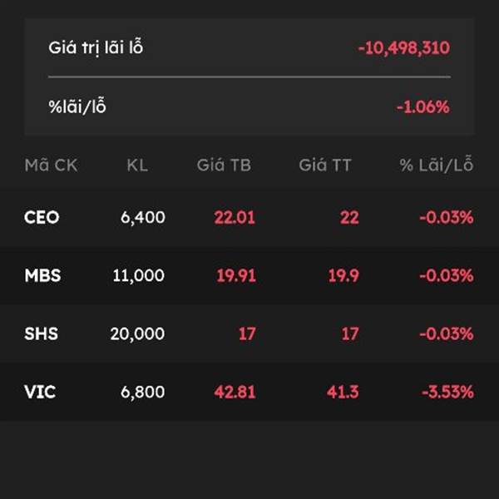Click CEO's average price 22.01
This screenshot has height=499, width=499.
pos(235,218)
